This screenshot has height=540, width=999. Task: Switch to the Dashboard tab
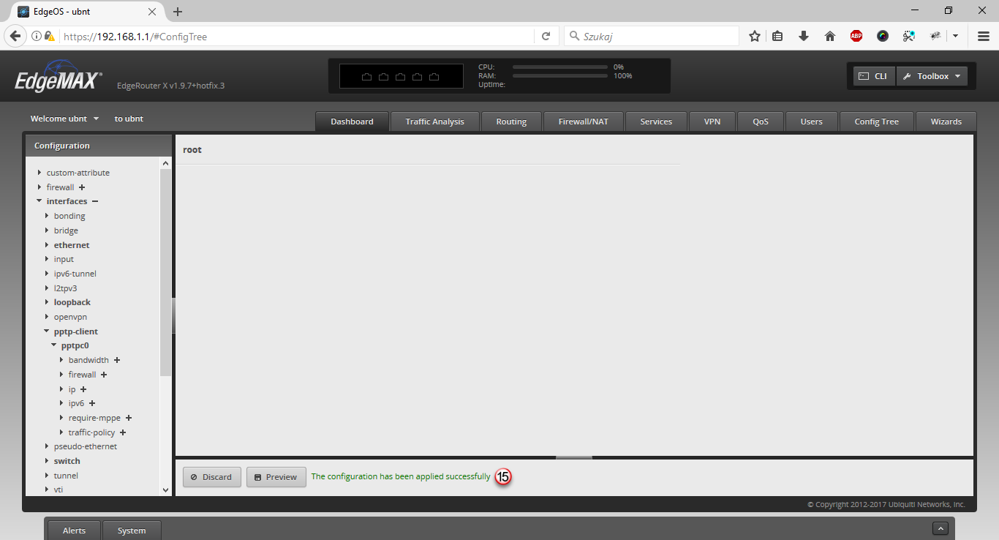click(x=352, y=121)
